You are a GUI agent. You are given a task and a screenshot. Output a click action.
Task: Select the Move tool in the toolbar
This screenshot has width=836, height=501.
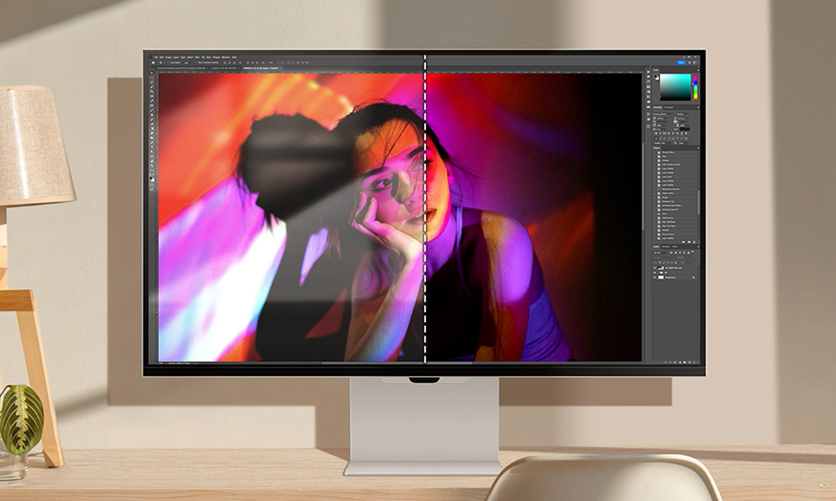pyautogui.click(x=152, y=74)
